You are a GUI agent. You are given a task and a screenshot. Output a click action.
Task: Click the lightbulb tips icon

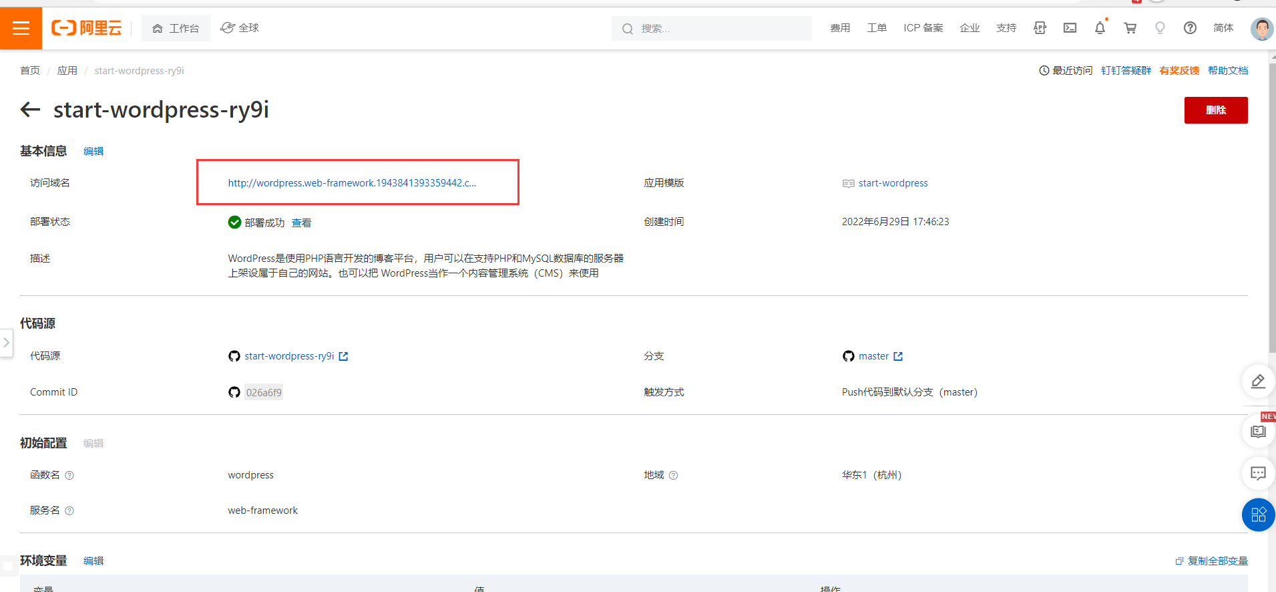pyautogui.click(x=1160, y=28)
